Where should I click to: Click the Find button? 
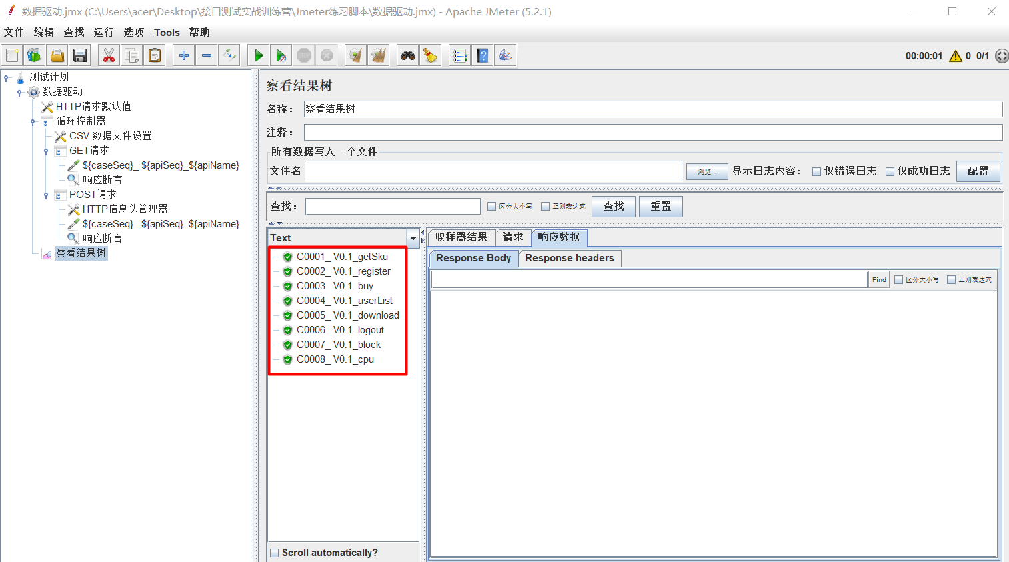click(x=879, y=280)
